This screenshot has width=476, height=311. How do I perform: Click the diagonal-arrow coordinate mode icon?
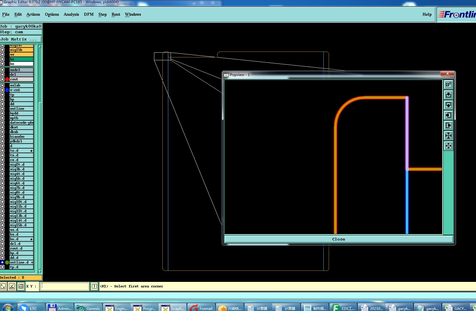(x=3, y=286)
